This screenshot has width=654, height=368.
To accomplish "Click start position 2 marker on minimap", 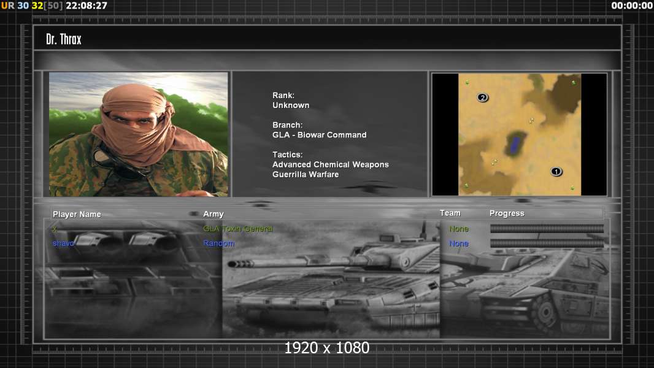I will (483, 98).
